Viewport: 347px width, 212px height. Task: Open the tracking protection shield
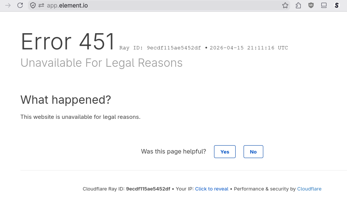33,5
